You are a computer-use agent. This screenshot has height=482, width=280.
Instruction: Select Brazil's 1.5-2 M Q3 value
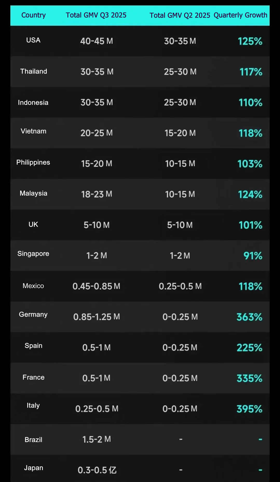click(97, 439)
